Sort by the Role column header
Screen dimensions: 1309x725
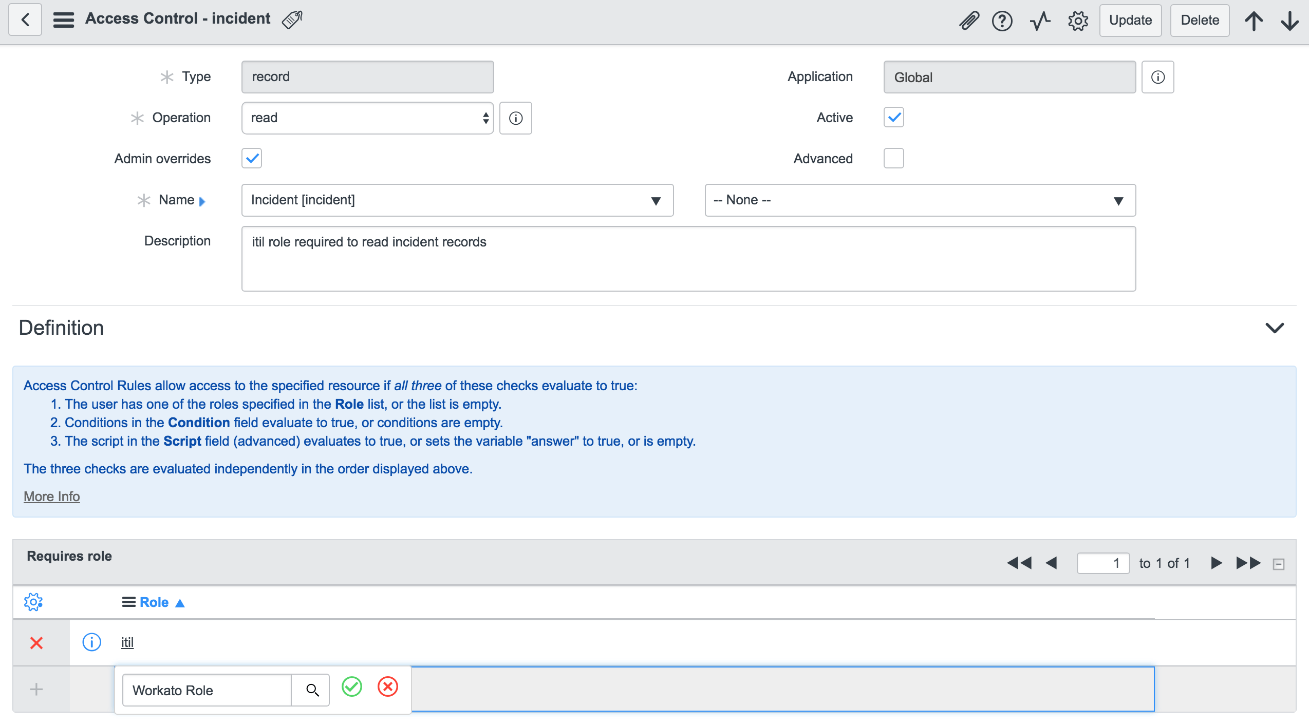153,602
